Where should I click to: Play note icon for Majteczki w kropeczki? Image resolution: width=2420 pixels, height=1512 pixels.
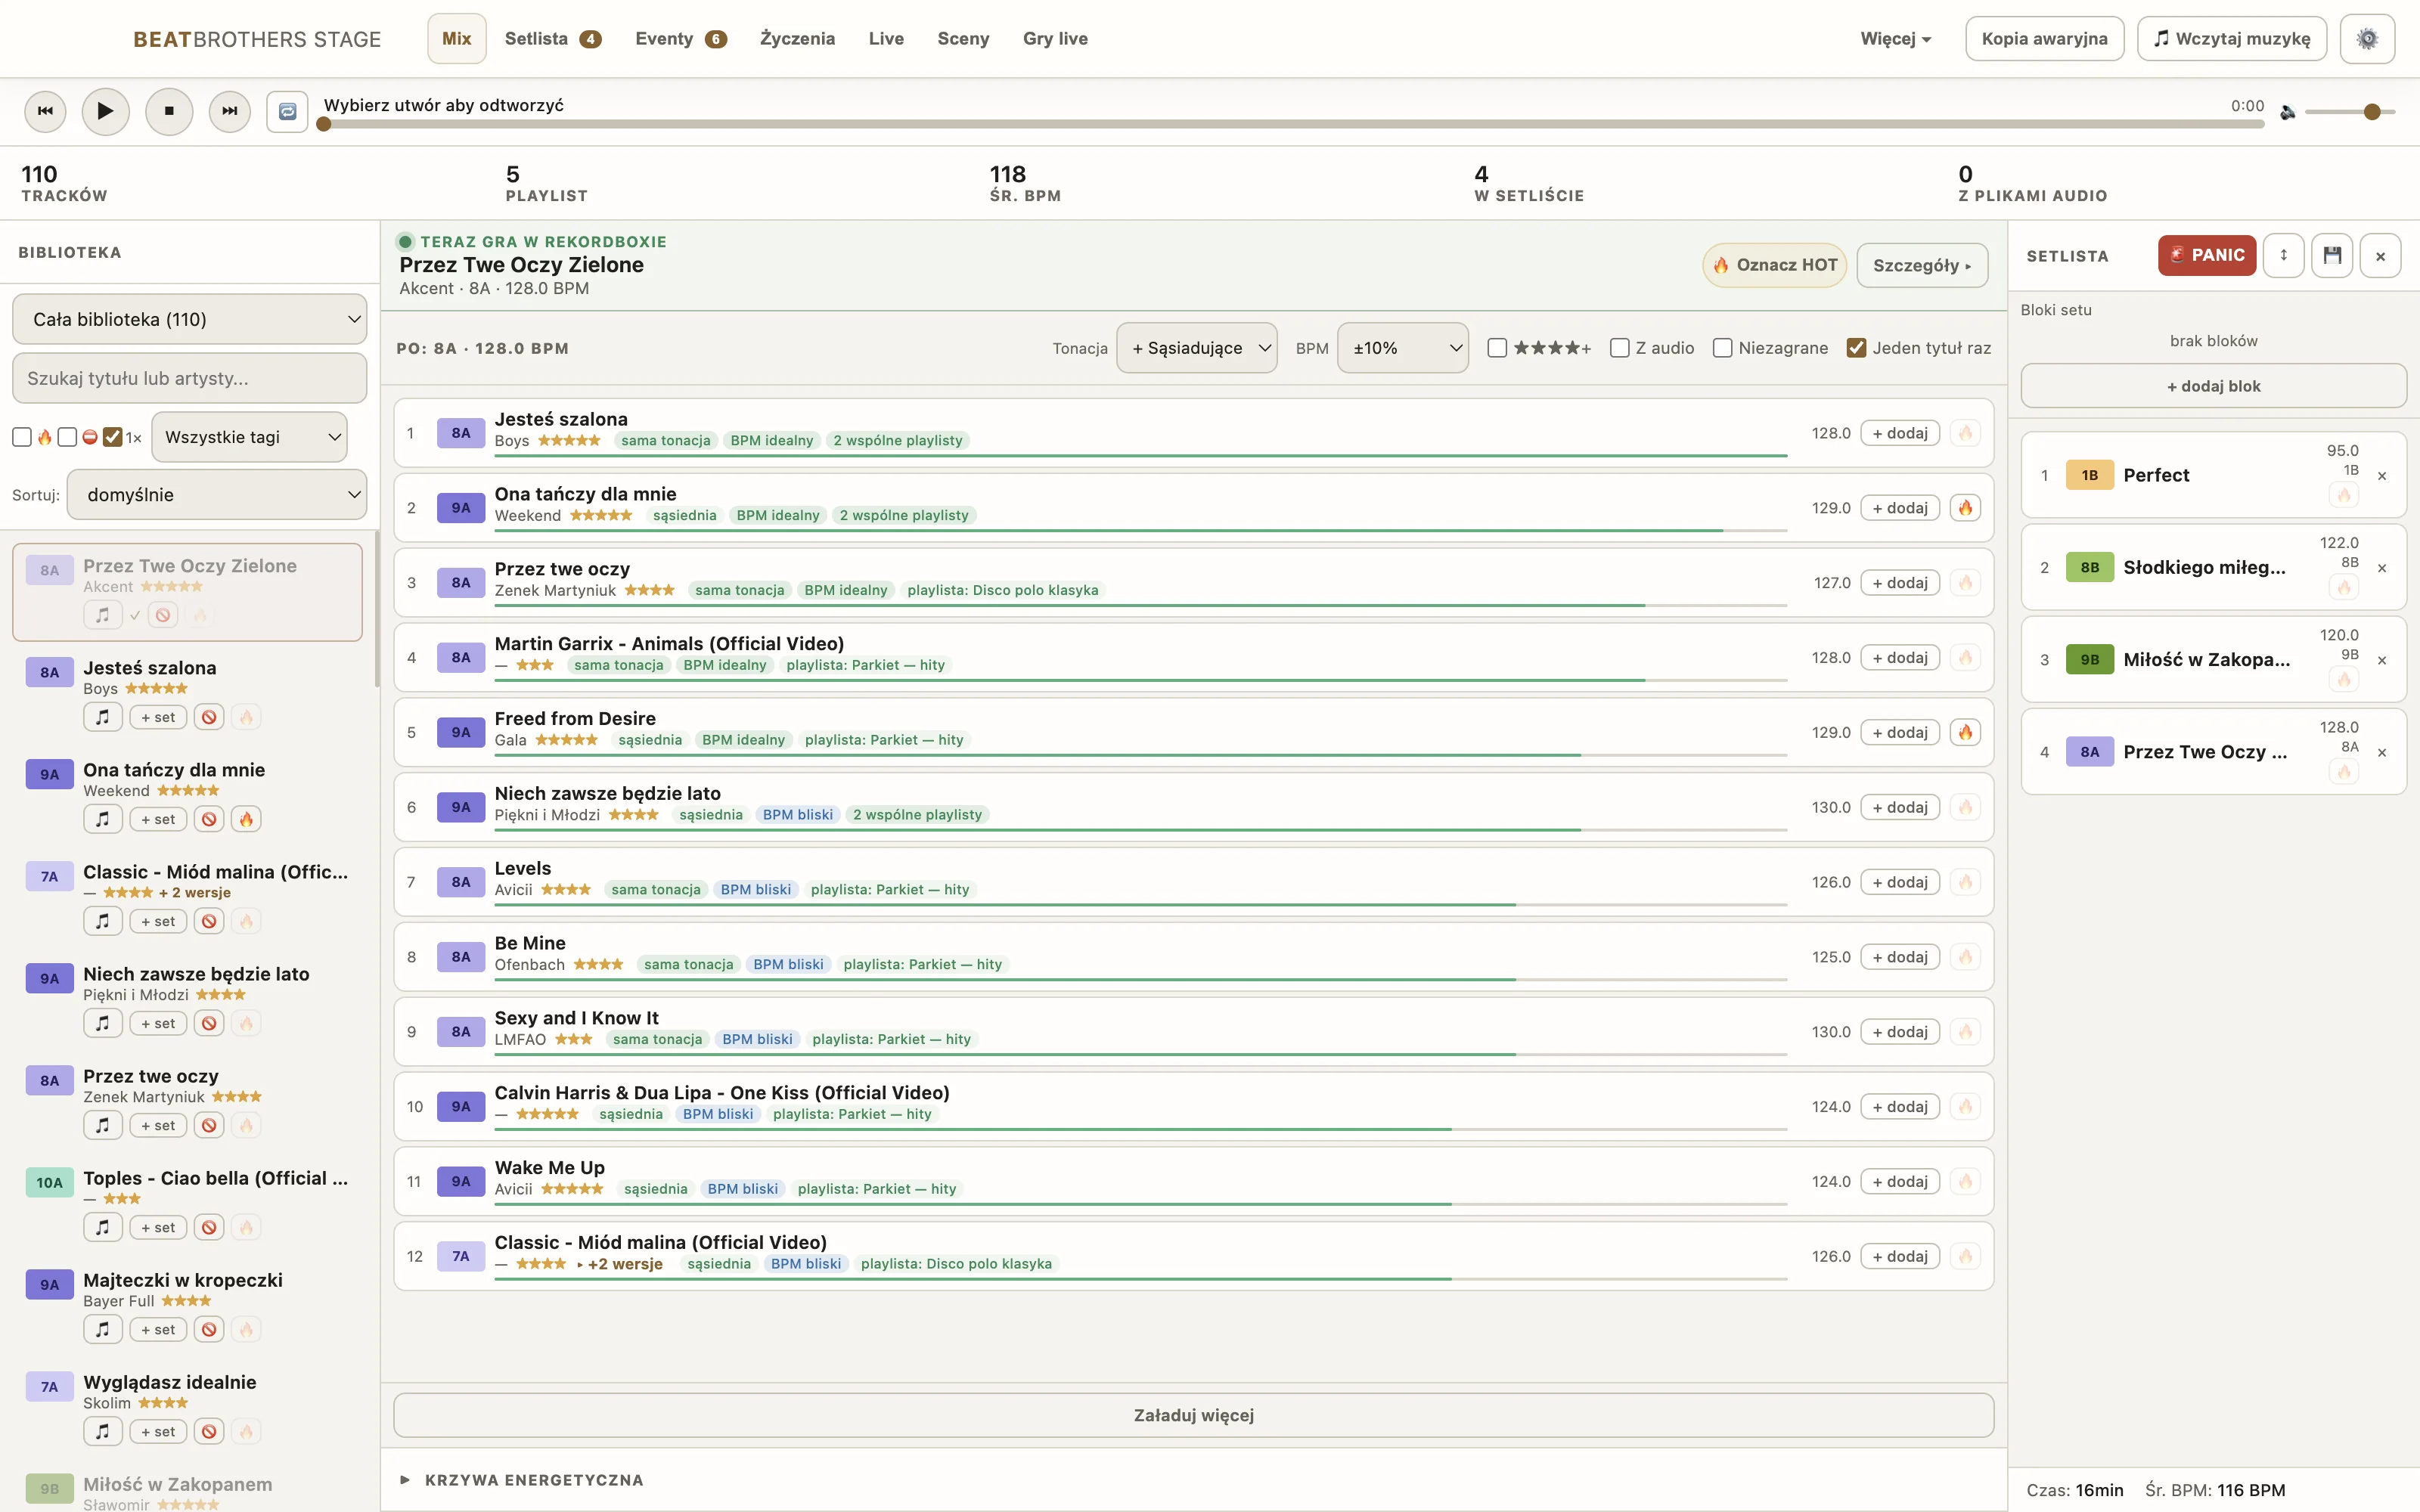tap(103, 1329)
